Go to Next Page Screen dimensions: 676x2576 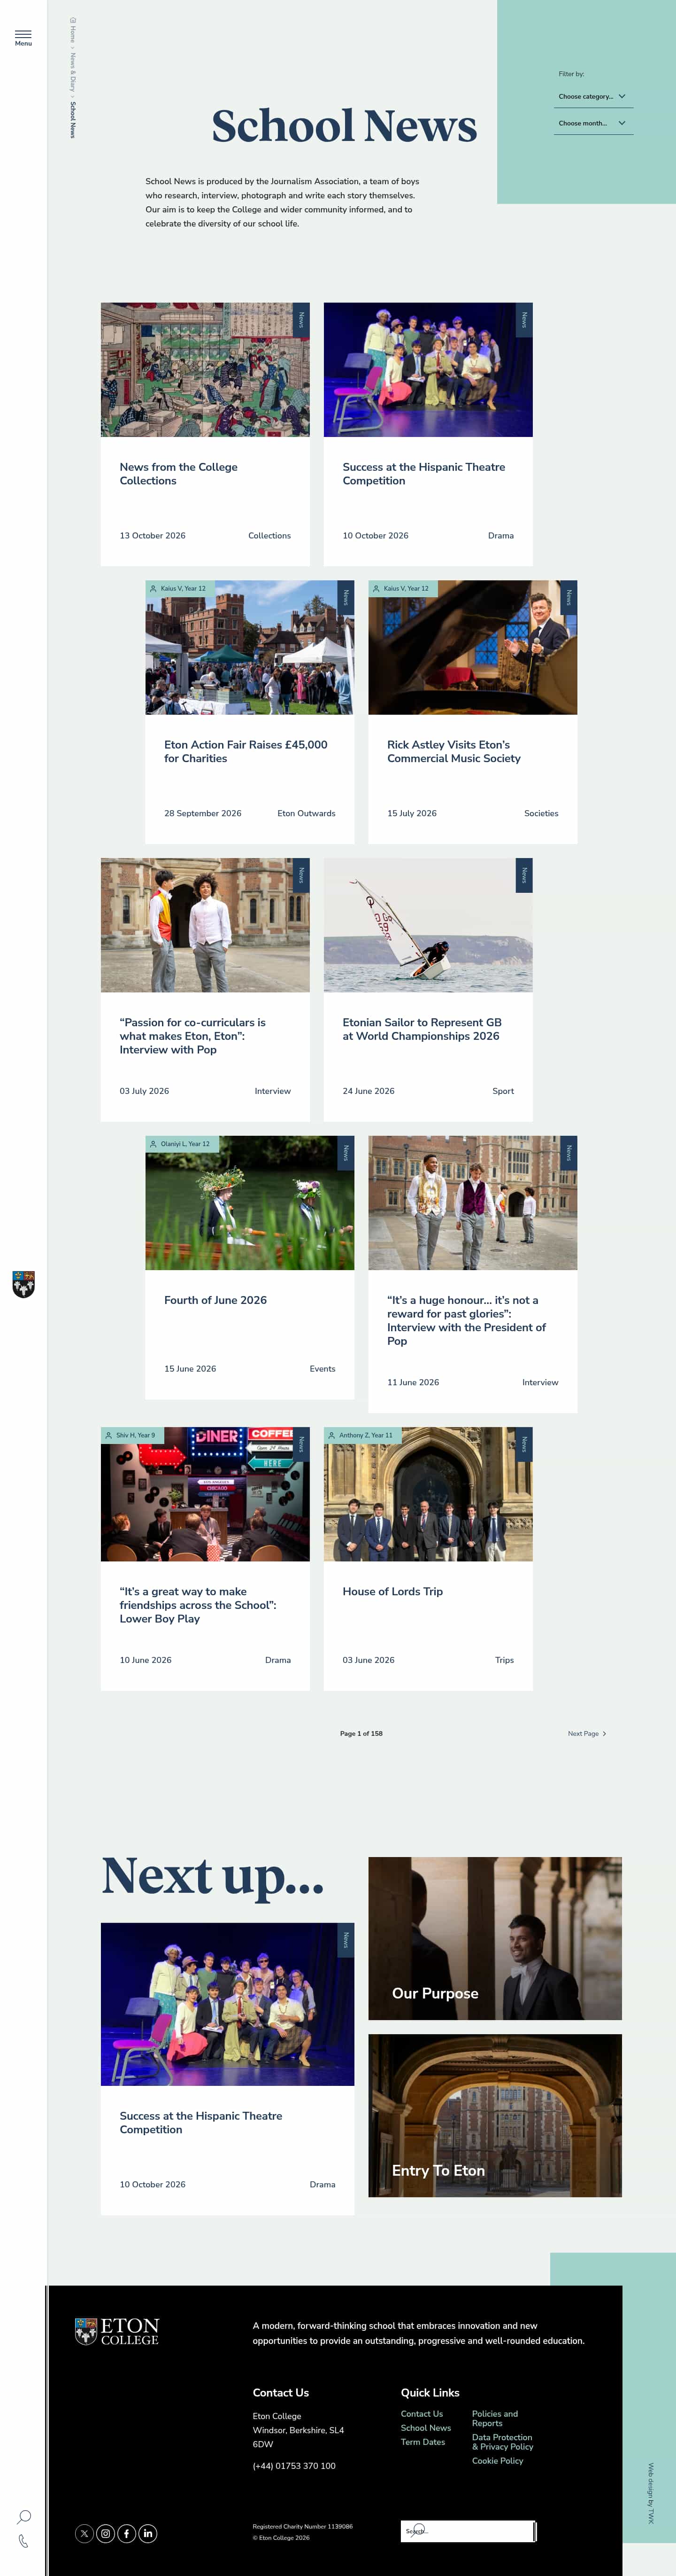pyautogui.click(x=587, y=1733)
